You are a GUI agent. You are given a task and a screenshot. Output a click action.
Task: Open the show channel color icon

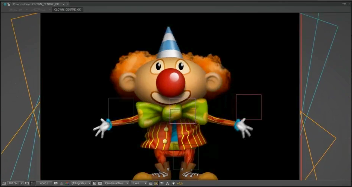(67, 183)
